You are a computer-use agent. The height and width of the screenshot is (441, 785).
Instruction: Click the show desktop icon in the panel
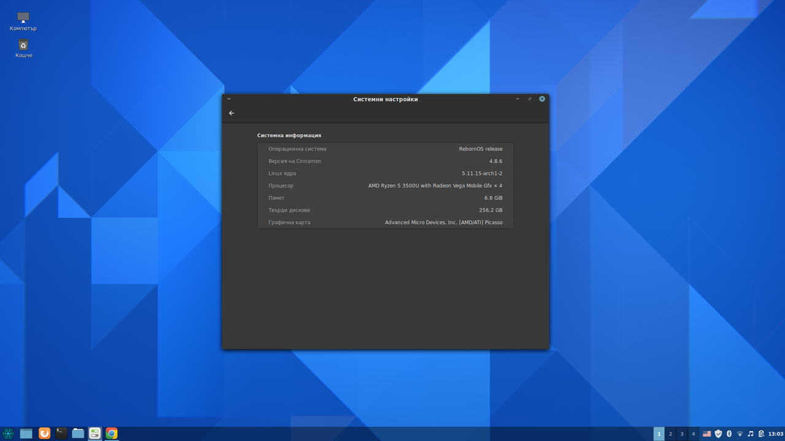coord(26,434)
